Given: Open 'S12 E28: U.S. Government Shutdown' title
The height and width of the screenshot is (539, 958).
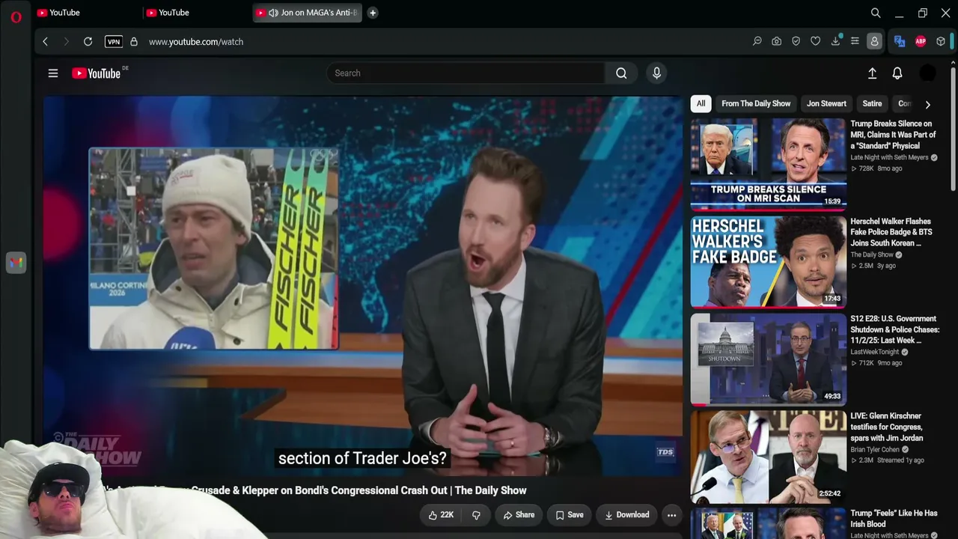Looking at the screenshot, I should (894, 329).
